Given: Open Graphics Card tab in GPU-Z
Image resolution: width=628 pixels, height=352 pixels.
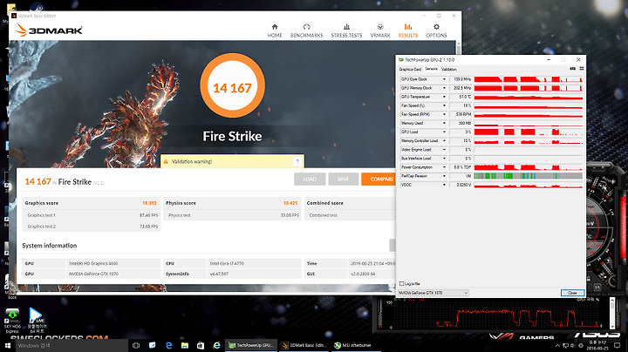Looking at the screenshot, I should click(410, 69).
